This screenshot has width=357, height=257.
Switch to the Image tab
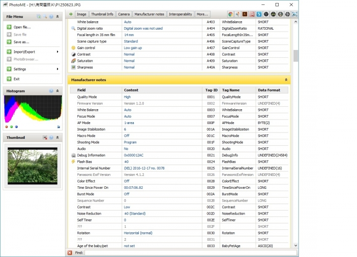[81, 14]
